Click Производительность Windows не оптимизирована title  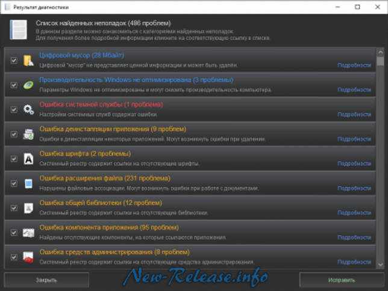(x=136, y=80)
